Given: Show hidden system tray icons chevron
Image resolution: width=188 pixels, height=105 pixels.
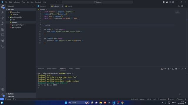Looking at the screenshot, I should [162, 103].
